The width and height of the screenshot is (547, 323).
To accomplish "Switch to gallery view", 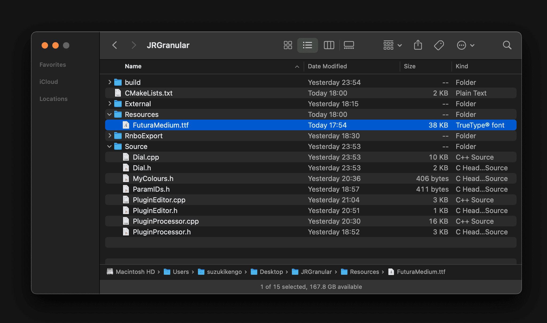I will click(349, 45).
